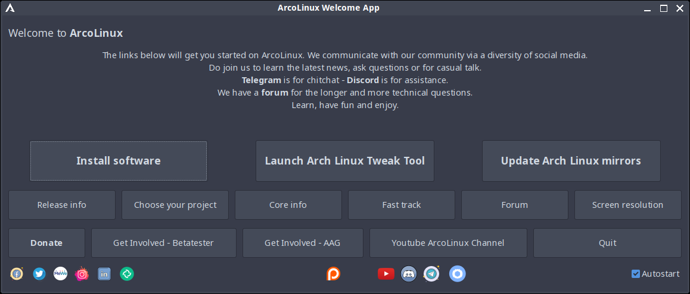Open the orange Patreon icon
Image resolution: width=690 pixels, height=294 pixels.
[333, 274]
